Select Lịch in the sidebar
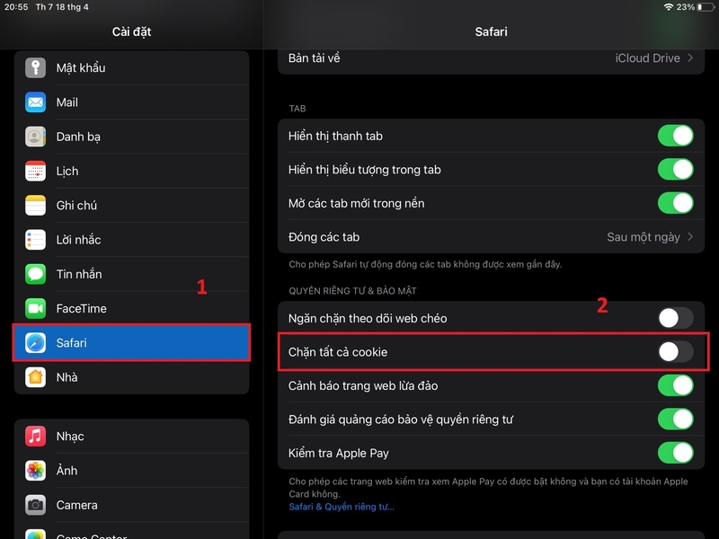The height and width of the screenshot is (539, 719). 131,171
